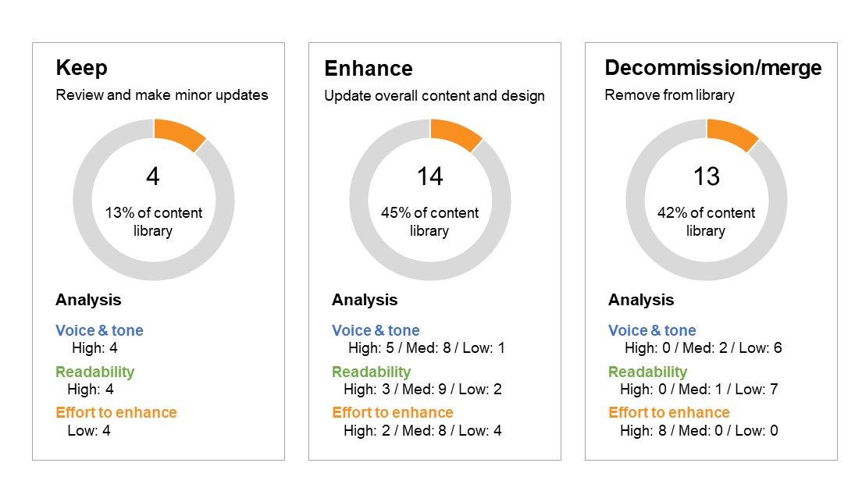Select Effort to enhance in the Decommission/merge card
The image size is (862, 502).
click(x=669, y=412)
